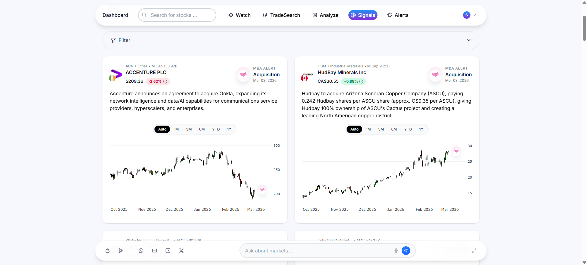Click the Google Play icon
This screenshot has height=265, width=587.
click(x=121, y=251)
